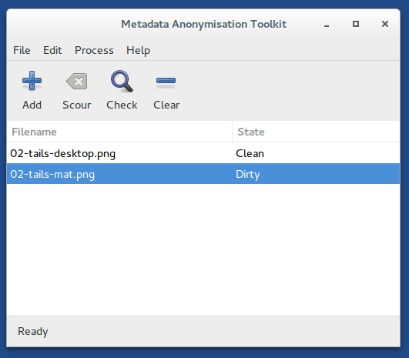Sort by the State column header
This screenshot has width=409, height=358.
[316, 132]
